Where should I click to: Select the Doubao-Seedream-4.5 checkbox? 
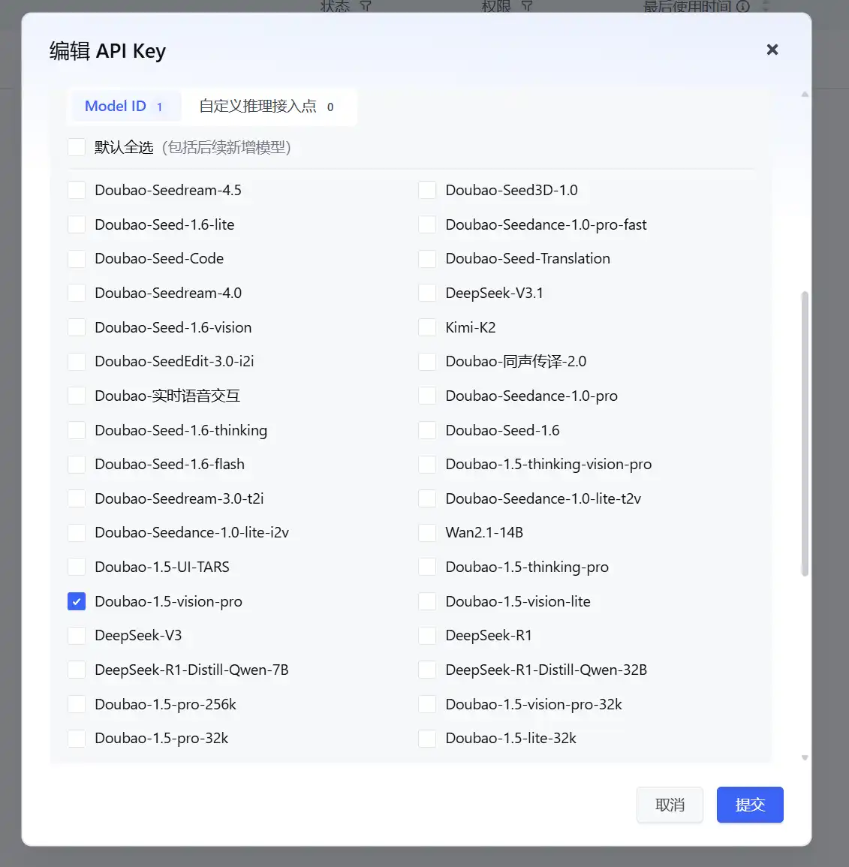coord(77,191)
